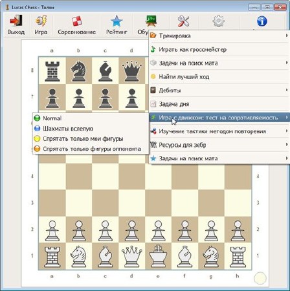
Task: Close the Lucas Chess window
Action: click(x=280, y=7)
